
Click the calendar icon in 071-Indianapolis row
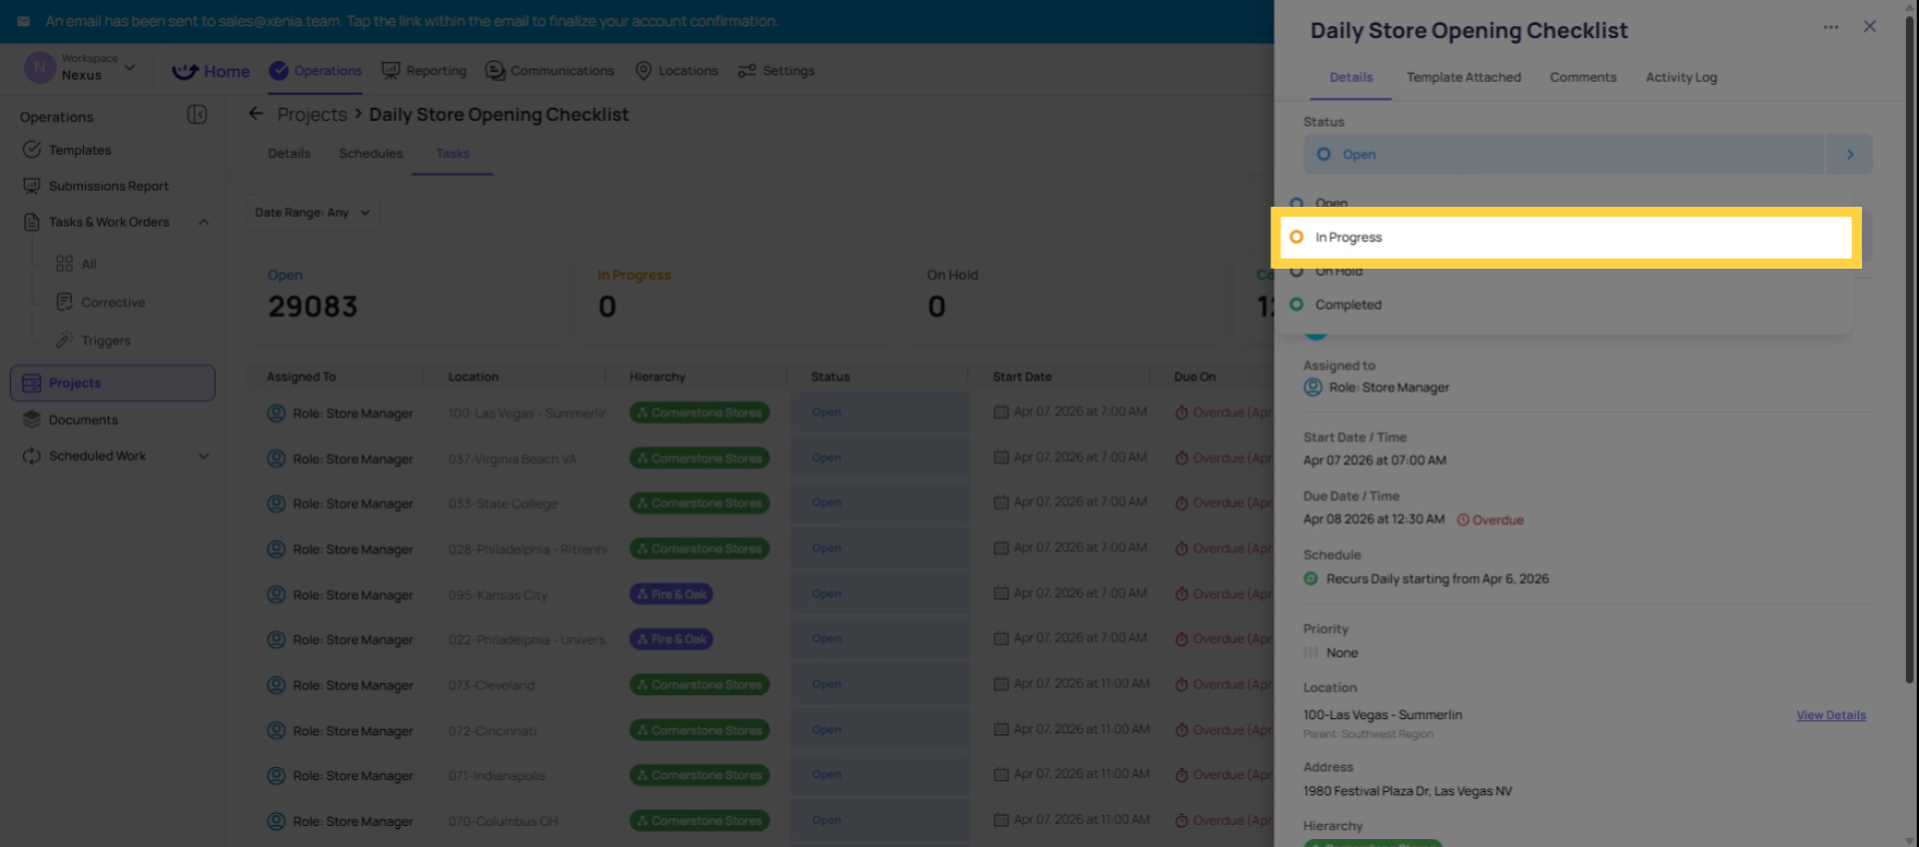tap(1000, 775)
